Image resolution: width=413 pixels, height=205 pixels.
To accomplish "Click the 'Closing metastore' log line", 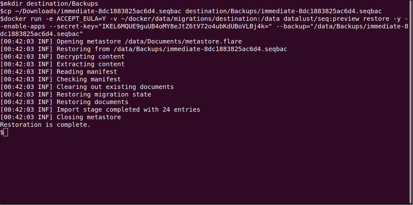I will click(x=60, y=117).
